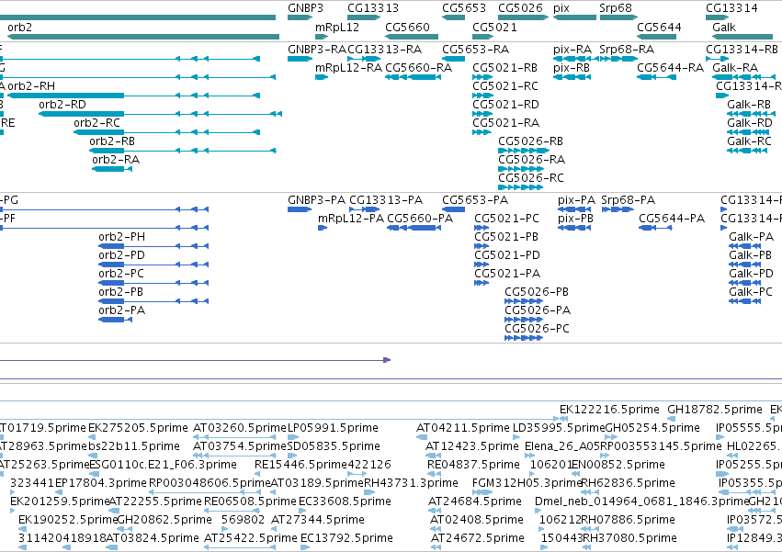Select the GNBP3 gene label
Viewport: 782px width, 552px height.
tap(305, 8)
